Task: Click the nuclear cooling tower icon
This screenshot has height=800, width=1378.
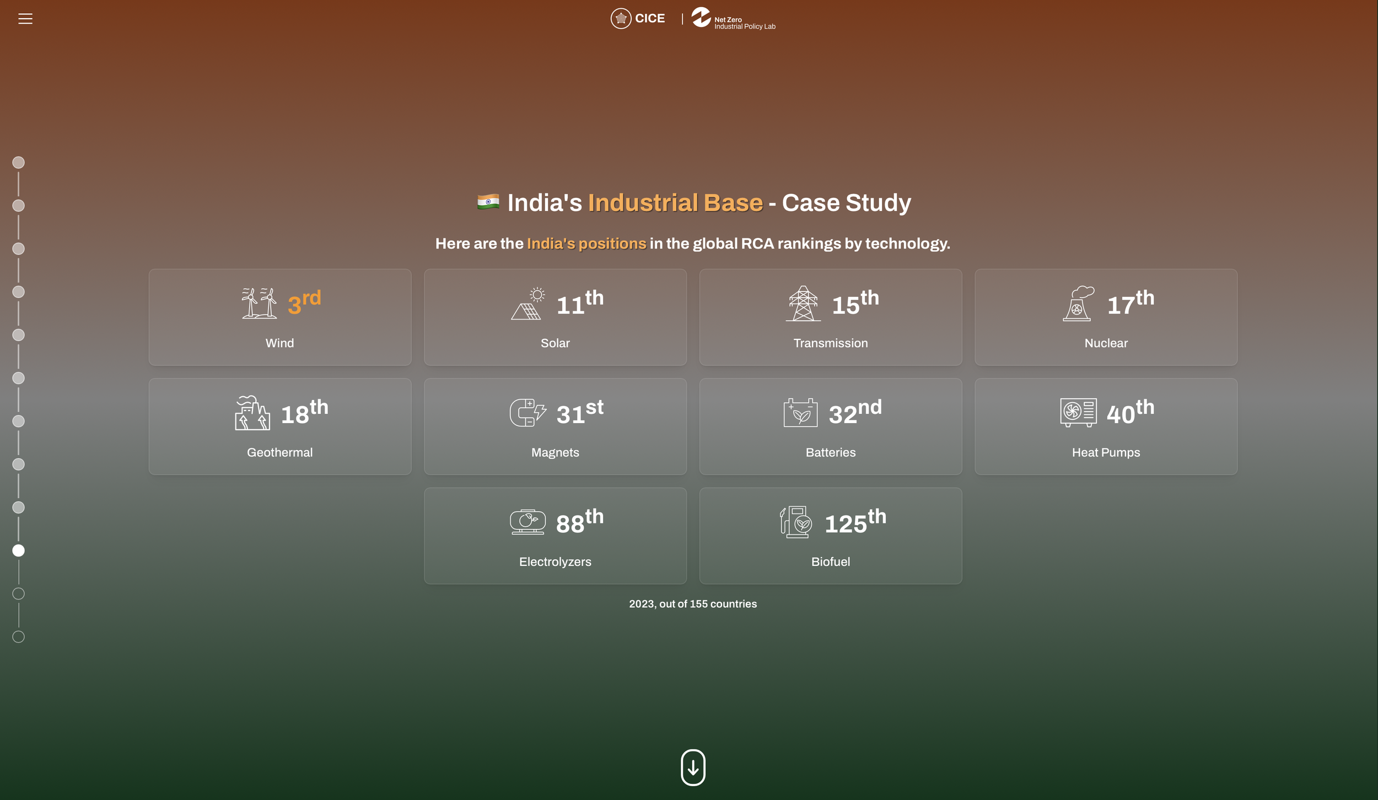Action: (x=1079, y=303)
